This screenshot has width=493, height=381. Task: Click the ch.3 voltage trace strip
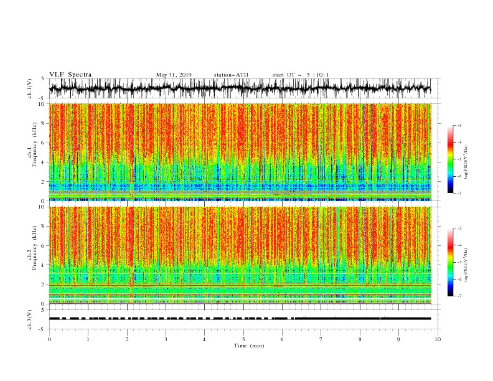[x=240, y=319]
